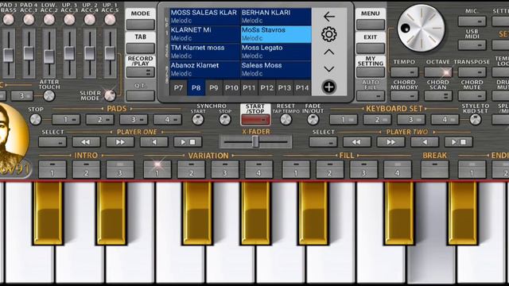Toggle the AUTO FILL button
509x286 pixels.
tap(371, 95)
